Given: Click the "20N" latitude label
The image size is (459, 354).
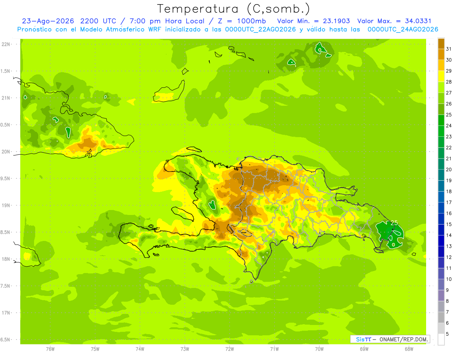Looking at the screenshot, I should tap(7, 152).
